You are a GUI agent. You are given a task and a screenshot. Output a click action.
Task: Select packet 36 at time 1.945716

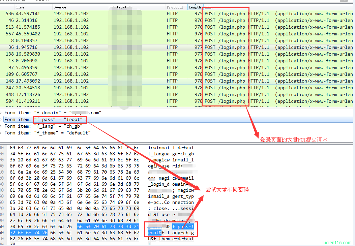[177, 47]
